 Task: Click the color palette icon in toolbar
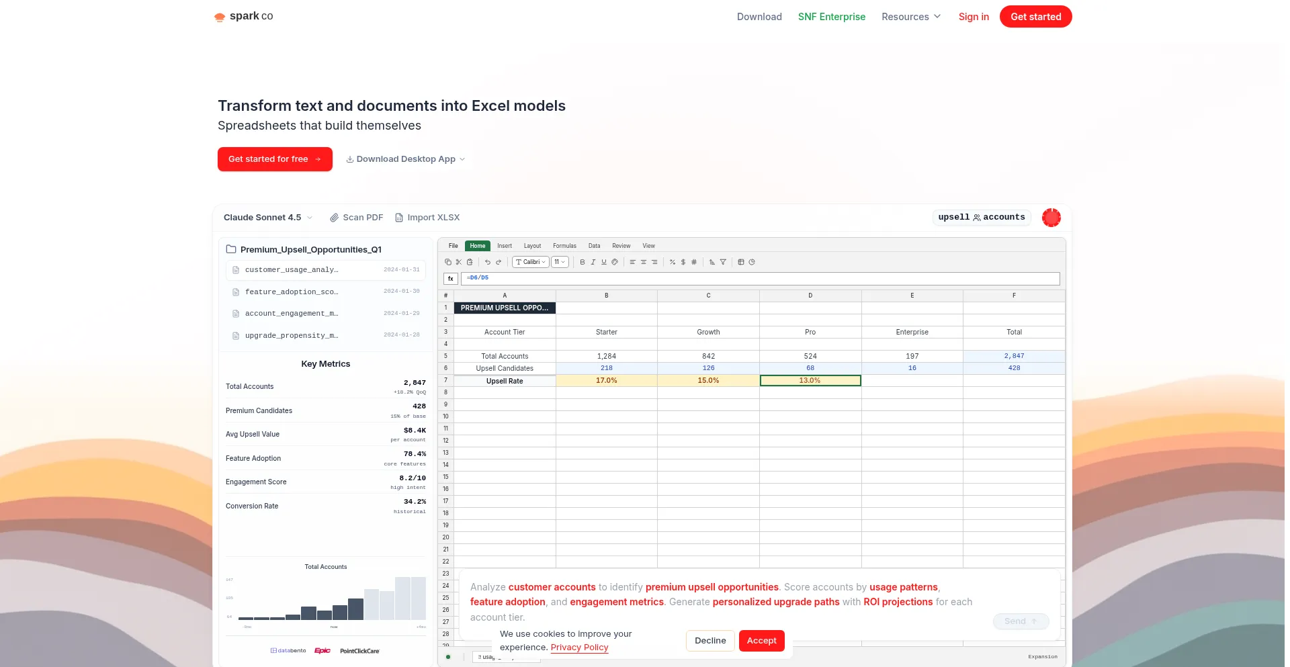pos(615,262)
